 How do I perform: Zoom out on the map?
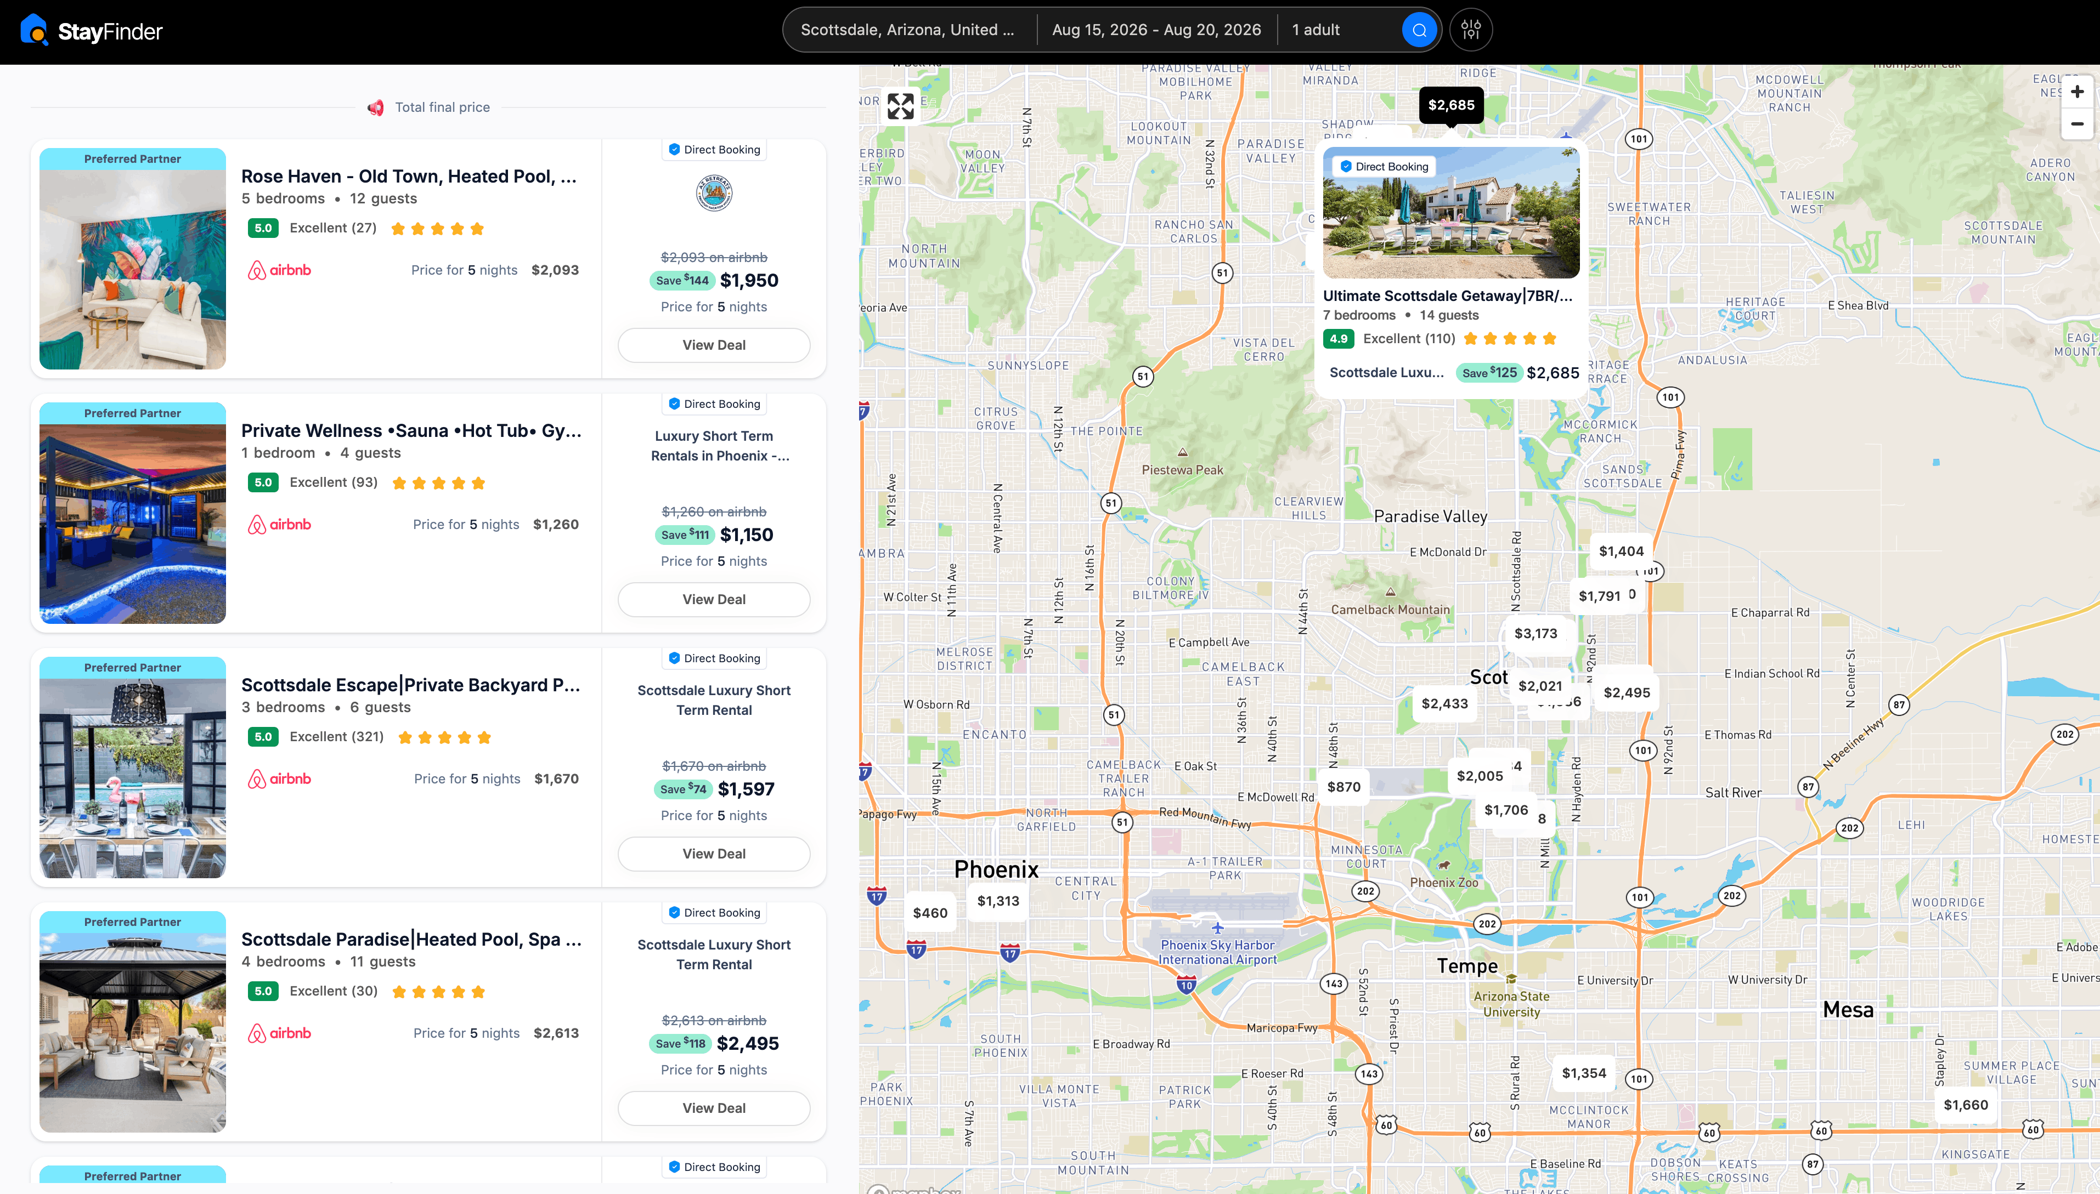2077,124
